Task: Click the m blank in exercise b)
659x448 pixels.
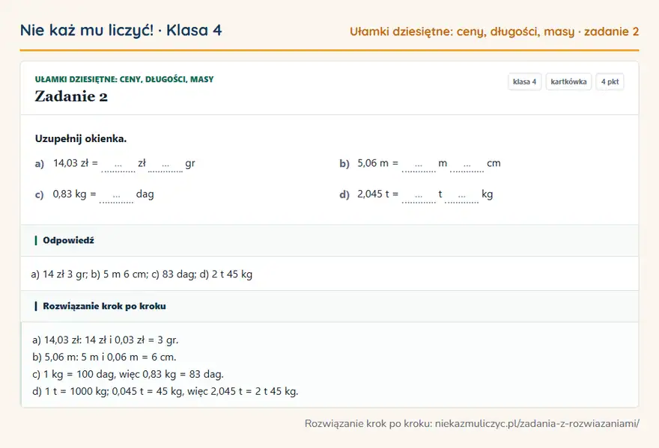Action: 419,165
